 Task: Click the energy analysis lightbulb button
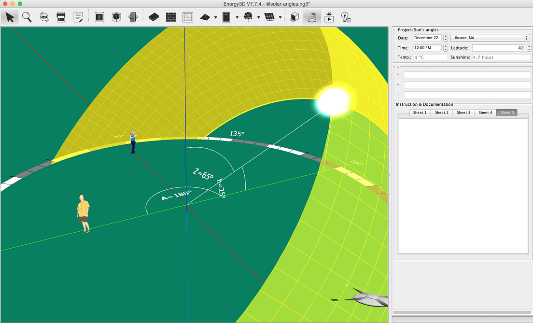346,17
